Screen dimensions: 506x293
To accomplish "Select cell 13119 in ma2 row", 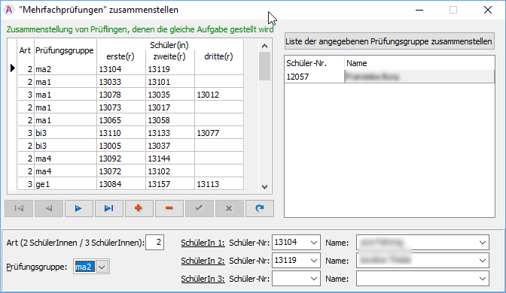I will click(x=170, y=69).
